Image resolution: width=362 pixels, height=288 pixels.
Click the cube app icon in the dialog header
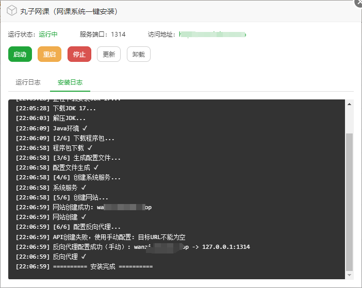(11, 11)
